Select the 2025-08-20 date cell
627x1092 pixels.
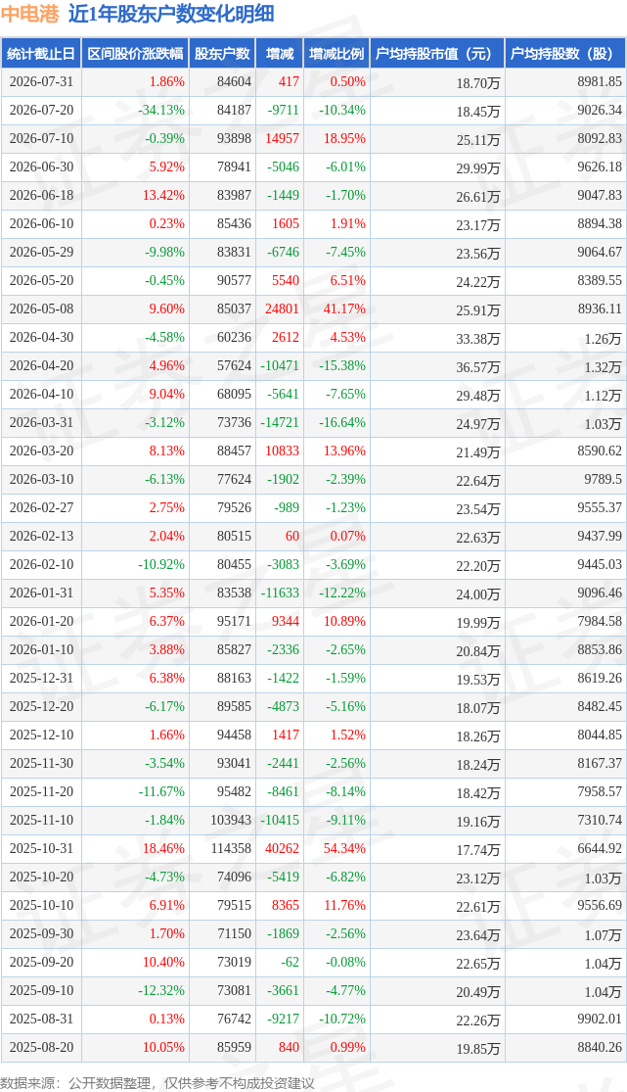point(41,1047)
